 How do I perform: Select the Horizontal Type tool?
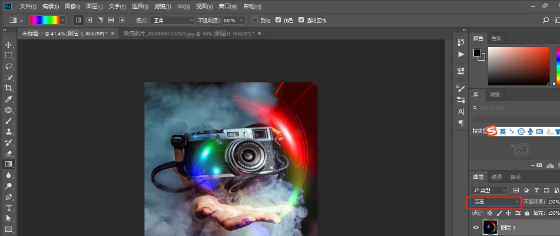pyautogui.click(x=9, y=208)
